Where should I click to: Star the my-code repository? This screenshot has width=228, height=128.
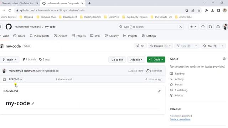tap(210, 46)
